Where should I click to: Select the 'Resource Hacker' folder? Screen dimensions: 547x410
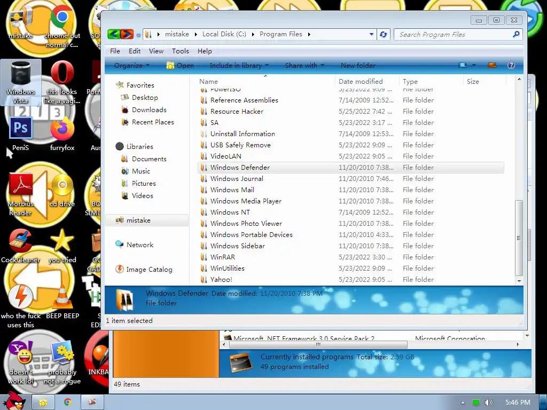pyautogui.click(x=350, y=112)
